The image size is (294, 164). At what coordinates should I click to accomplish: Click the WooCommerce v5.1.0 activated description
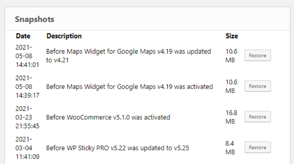click(108, 117)
